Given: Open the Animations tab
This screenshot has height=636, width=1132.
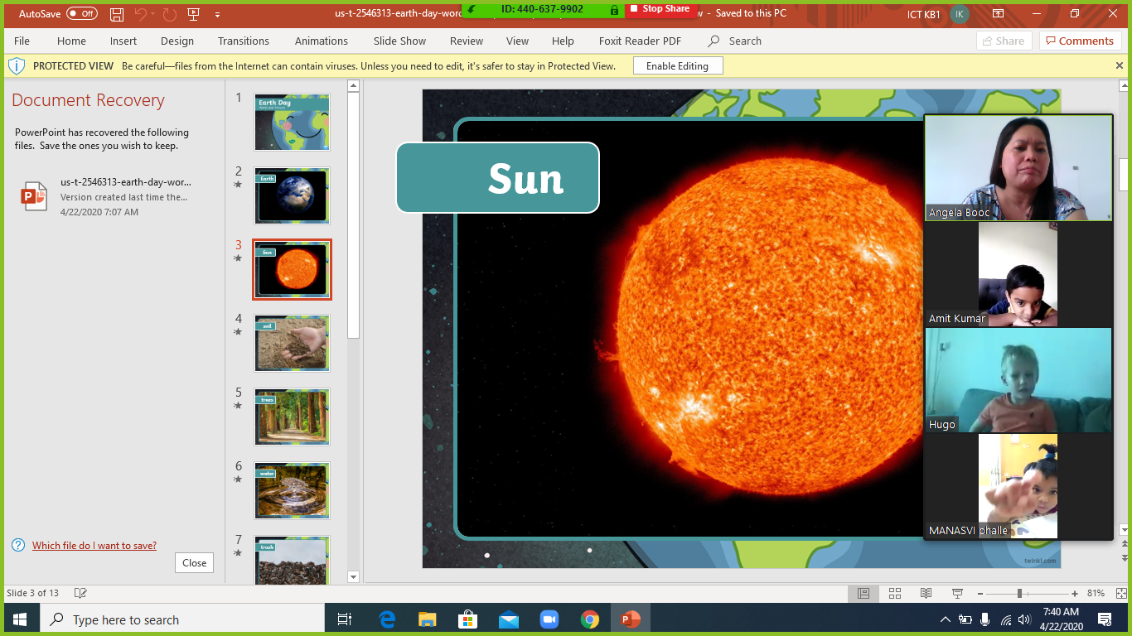Looking at the screenshot, I should 322,41.
